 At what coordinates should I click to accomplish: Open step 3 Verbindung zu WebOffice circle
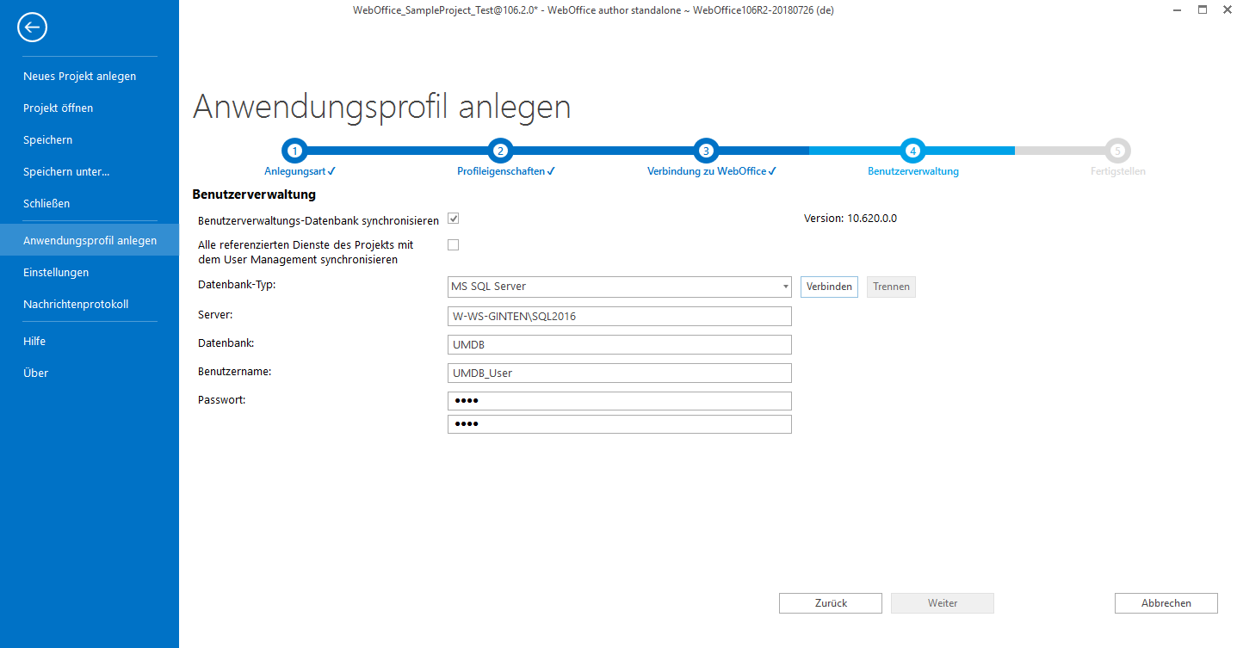[706, 150]
